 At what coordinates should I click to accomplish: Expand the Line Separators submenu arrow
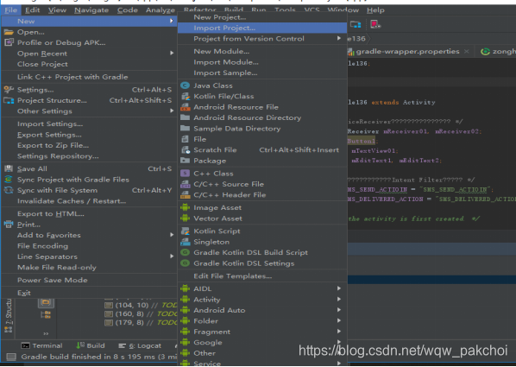[x=172, y=256]
